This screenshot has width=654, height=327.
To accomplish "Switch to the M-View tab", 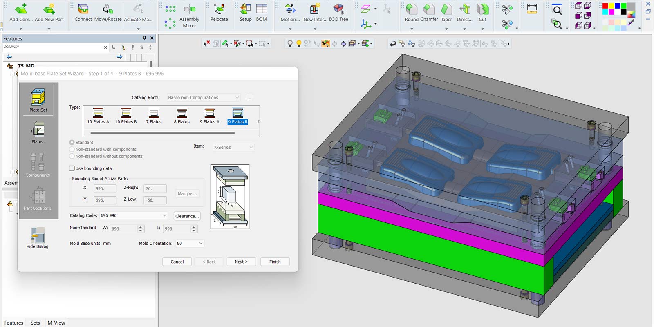I will click(x=56, y=323).
